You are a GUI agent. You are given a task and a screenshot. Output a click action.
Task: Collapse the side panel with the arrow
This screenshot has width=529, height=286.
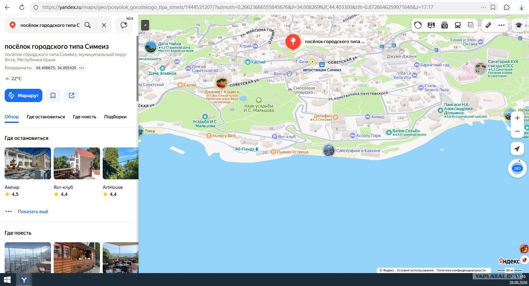click(145, 25)
